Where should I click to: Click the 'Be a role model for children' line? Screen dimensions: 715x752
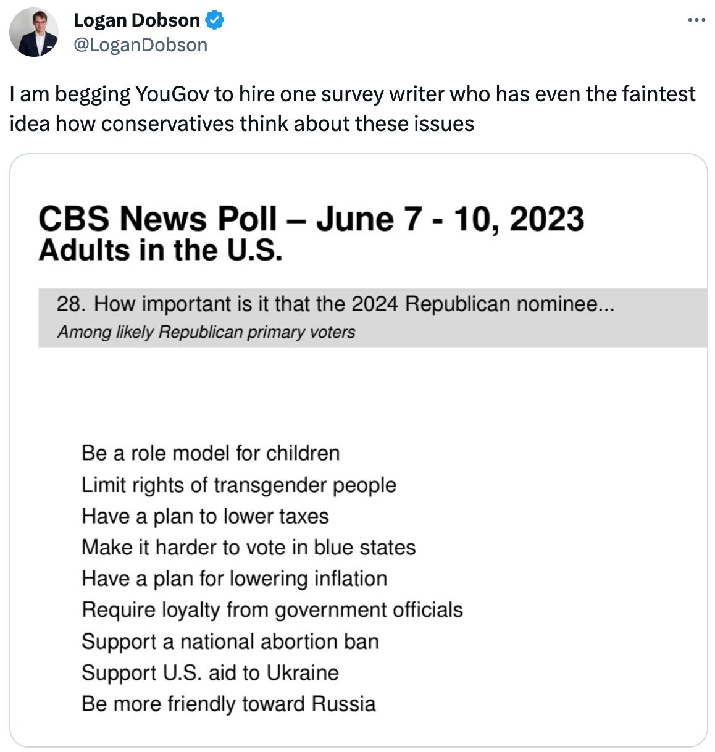(x=211, y=453)
